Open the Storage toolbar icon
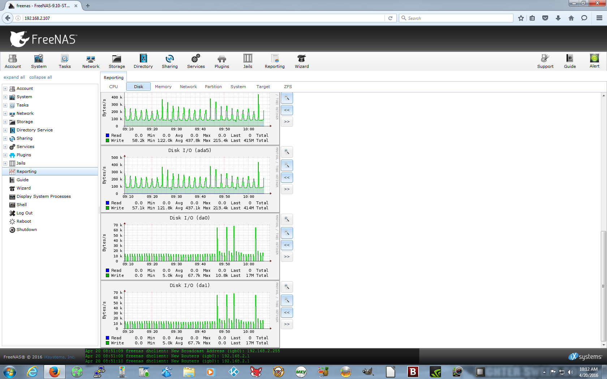Viewport: 607px width, 379px height. 117,61
